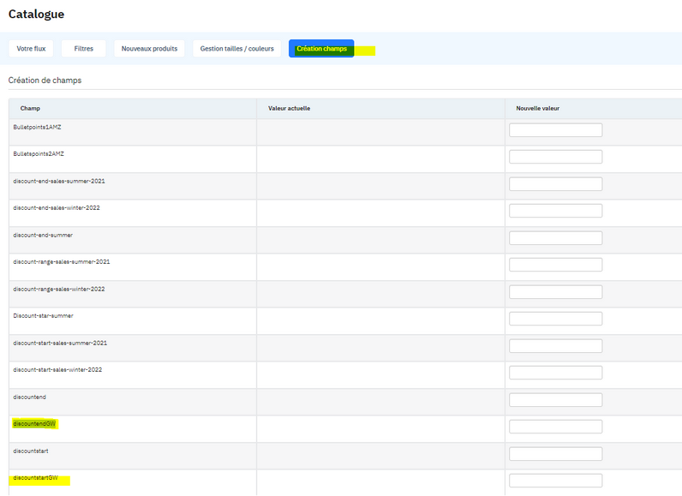Screen dimensions: 682x496
Task: Open the Votre flux tab
Action: pyautogui.click(x=31, y=49)
